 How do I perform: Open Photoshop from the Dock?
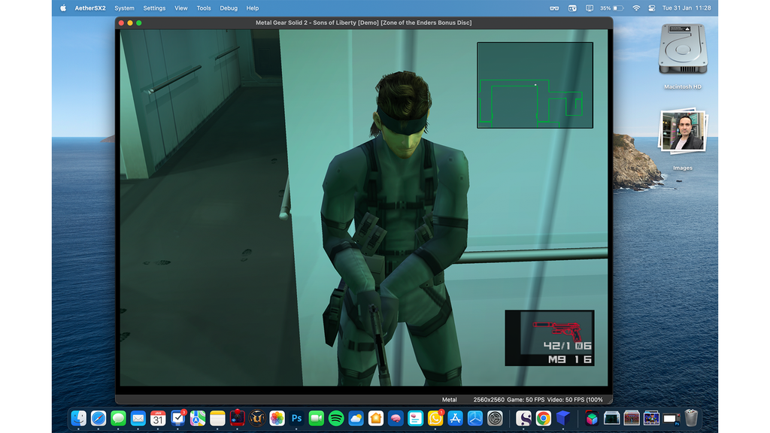(296, 419)
